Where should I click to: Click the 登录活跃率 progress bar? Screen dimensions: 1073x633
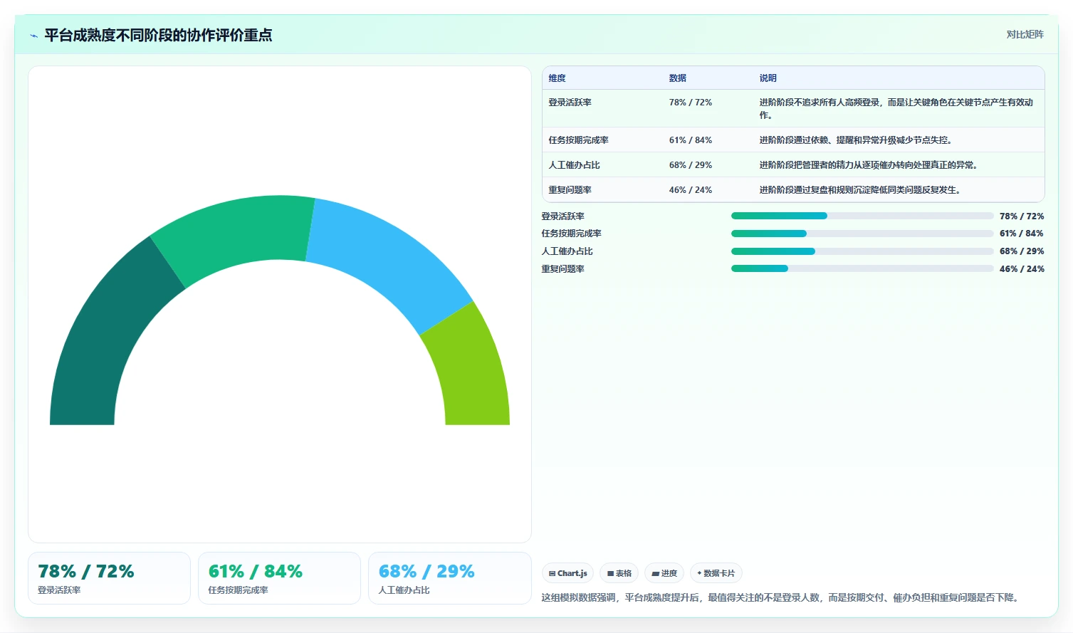point(862,216)
